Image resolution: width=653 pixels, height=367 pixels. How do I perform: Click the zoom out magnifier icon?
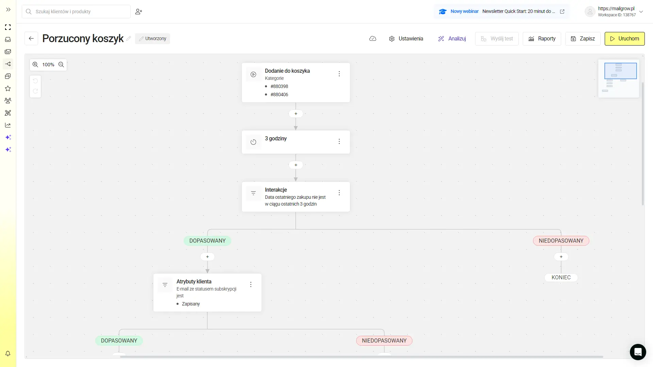pyautogui.click(x=61, y=65)
